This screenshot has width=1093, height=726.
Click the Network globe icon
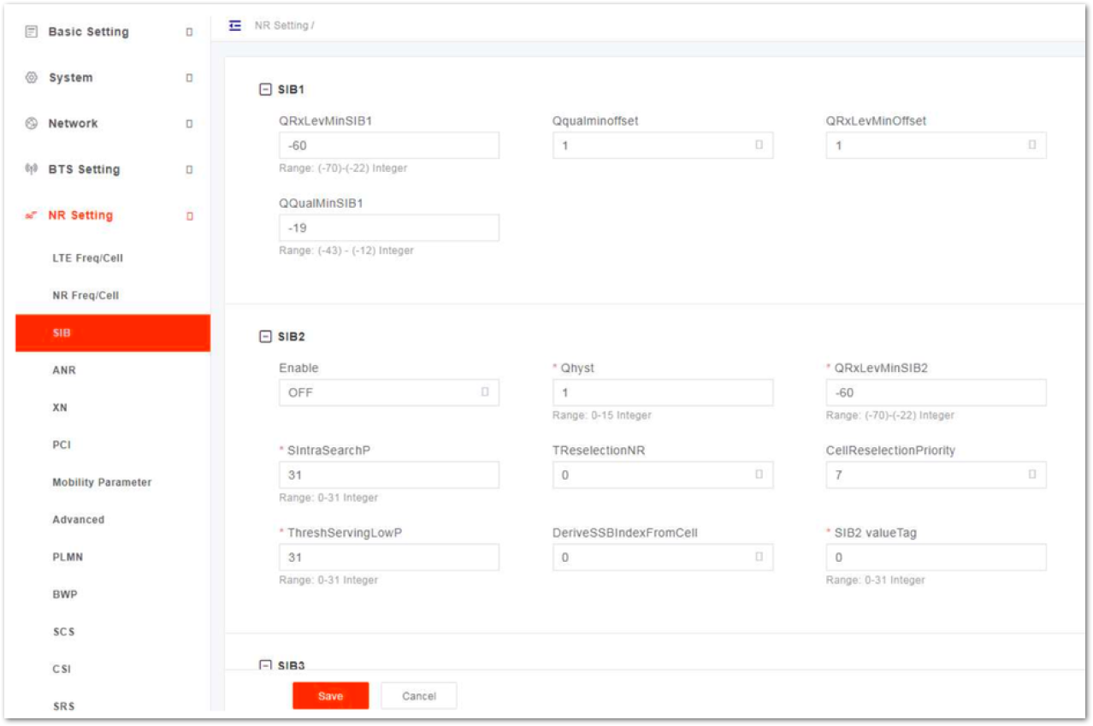[32, 124]
